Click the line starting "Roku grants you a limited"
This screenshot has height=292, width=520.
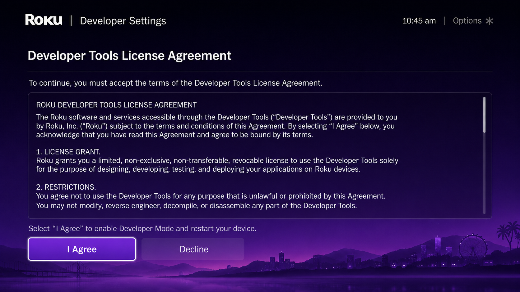[x=217, y=160]
